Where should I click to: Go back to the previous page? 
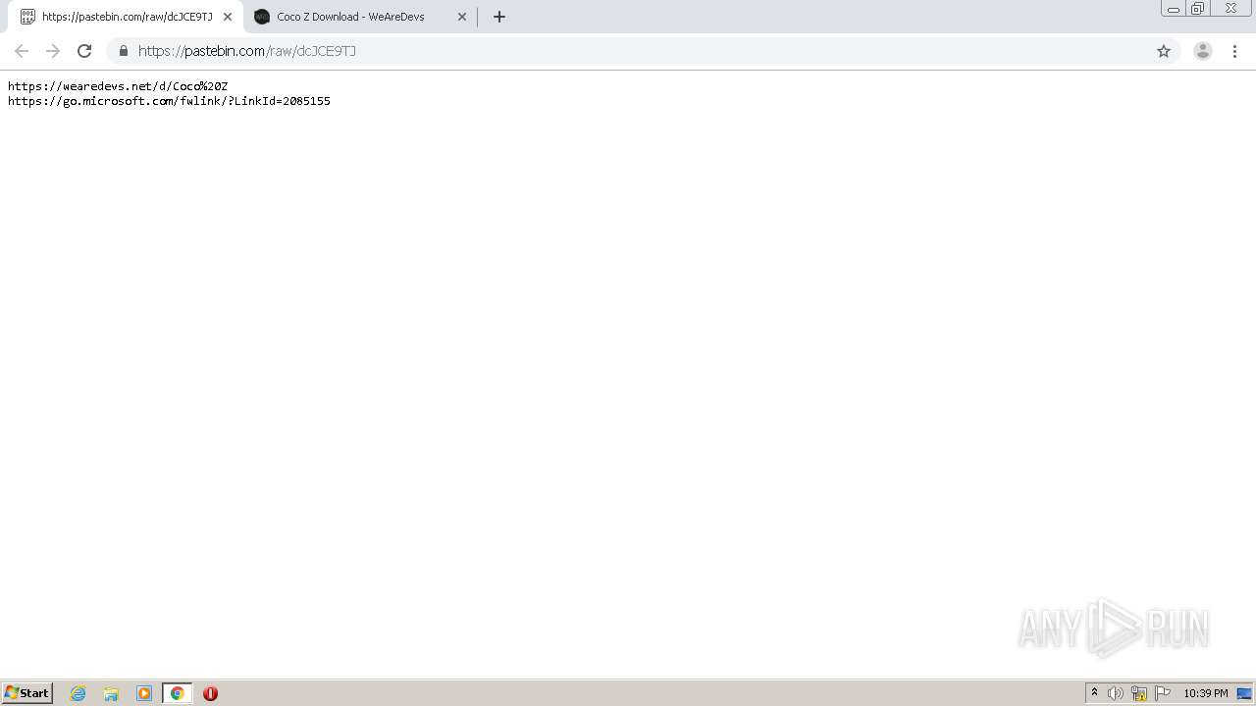click(x=22, y=51)
